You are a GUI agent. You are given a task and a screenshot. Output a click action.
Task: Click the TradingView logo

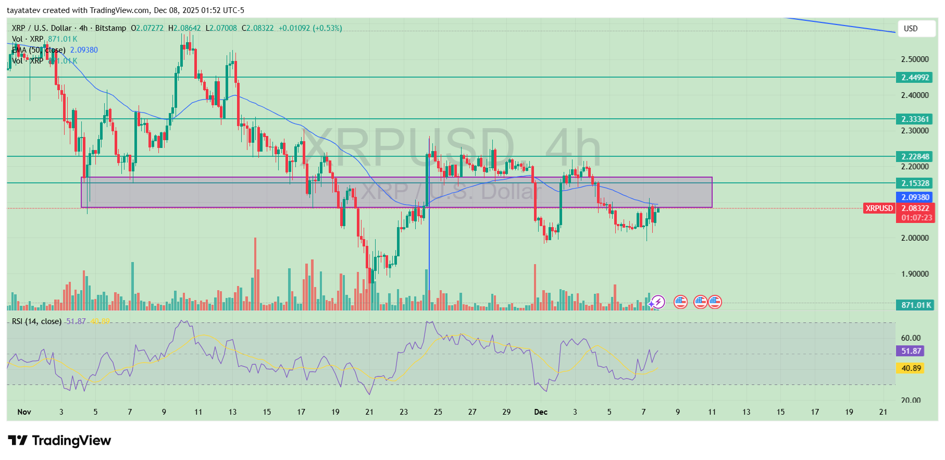click(59, 441)
